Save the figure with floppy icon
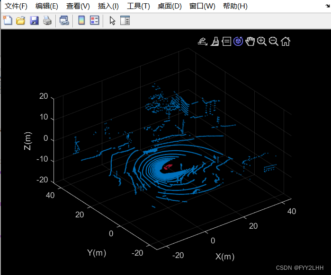The height and width of the screenshot is (275, 331). (x=34, y=21)
